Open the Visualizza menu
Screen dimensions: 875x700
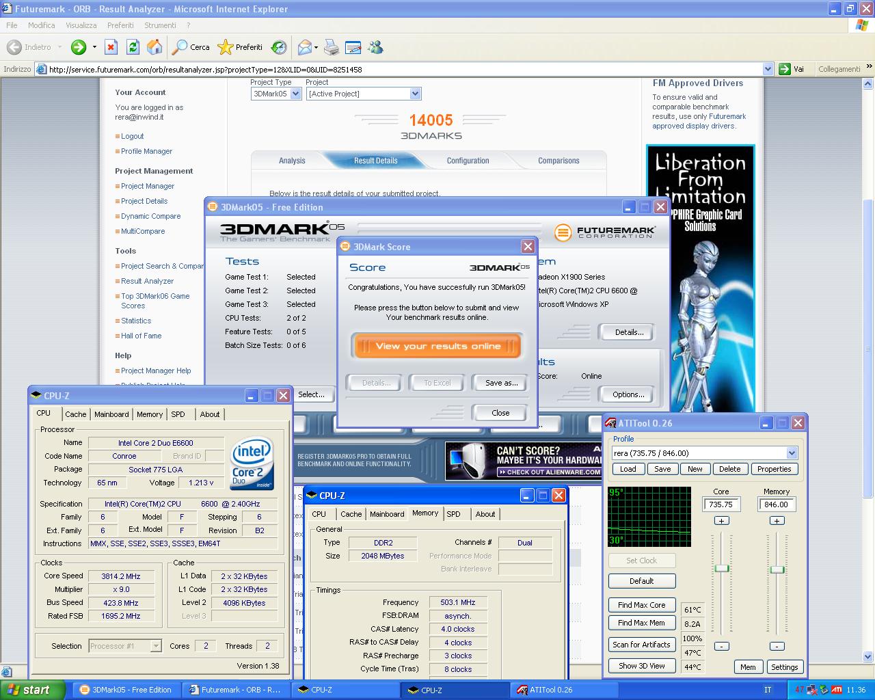(81, 25)
